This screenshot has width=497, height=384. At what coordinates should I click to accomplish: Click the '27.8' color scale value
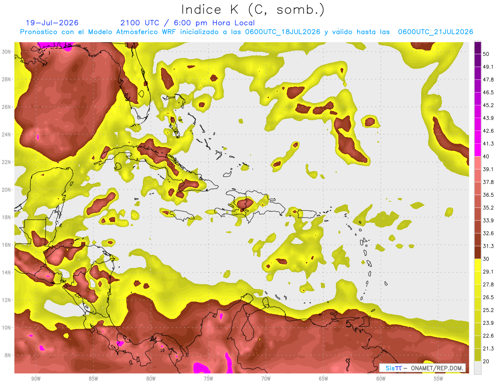coord(488,285)
